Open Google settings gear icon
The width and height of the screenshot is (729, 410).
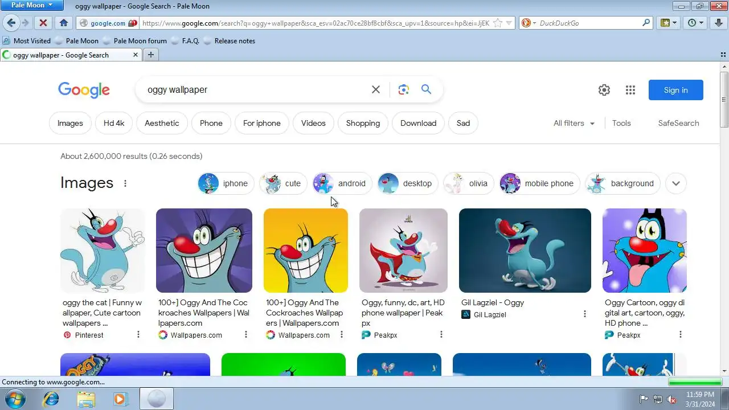[604, 90]
